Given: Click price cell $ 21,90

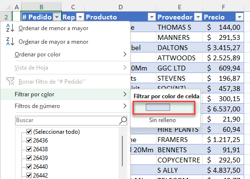Looking at the screenshot, I should 223,119.
